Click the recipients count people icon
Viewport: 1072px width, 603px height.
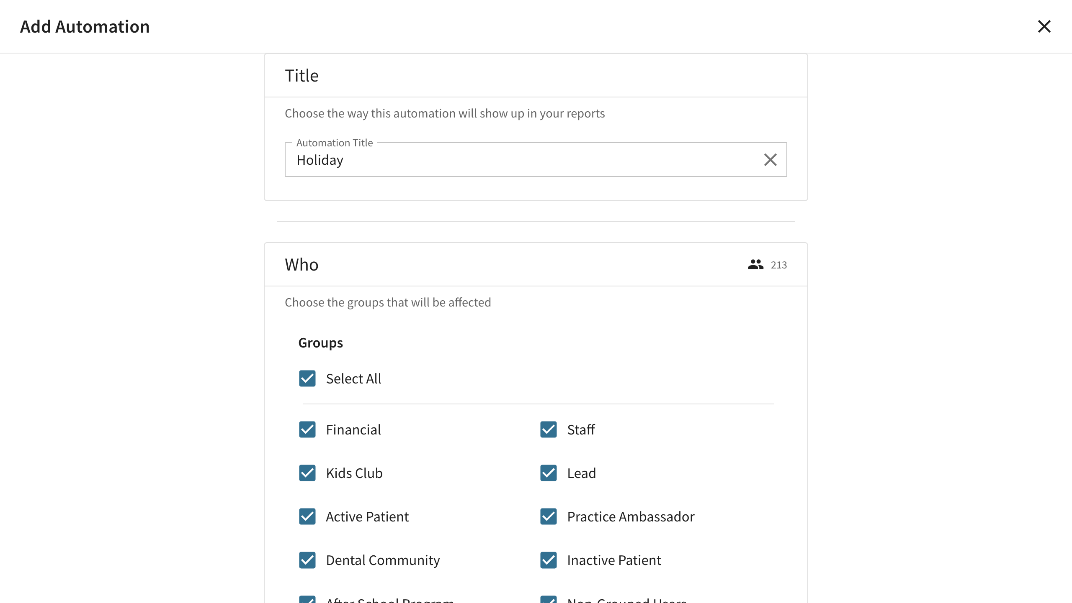755,265
